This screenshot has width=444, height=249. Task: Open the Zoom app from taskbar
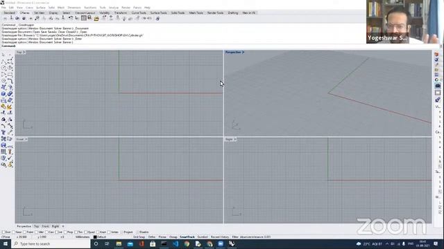[221, 243]
